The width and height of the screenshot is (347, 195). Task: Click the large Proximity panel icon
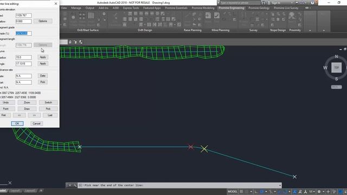pos(292,16)
